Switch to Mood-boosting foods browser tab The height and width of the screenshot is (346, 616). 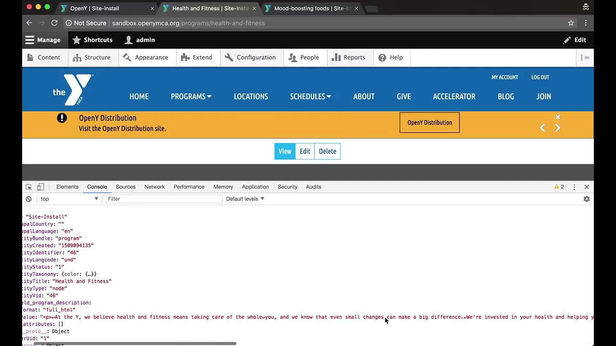coord(312,8)
